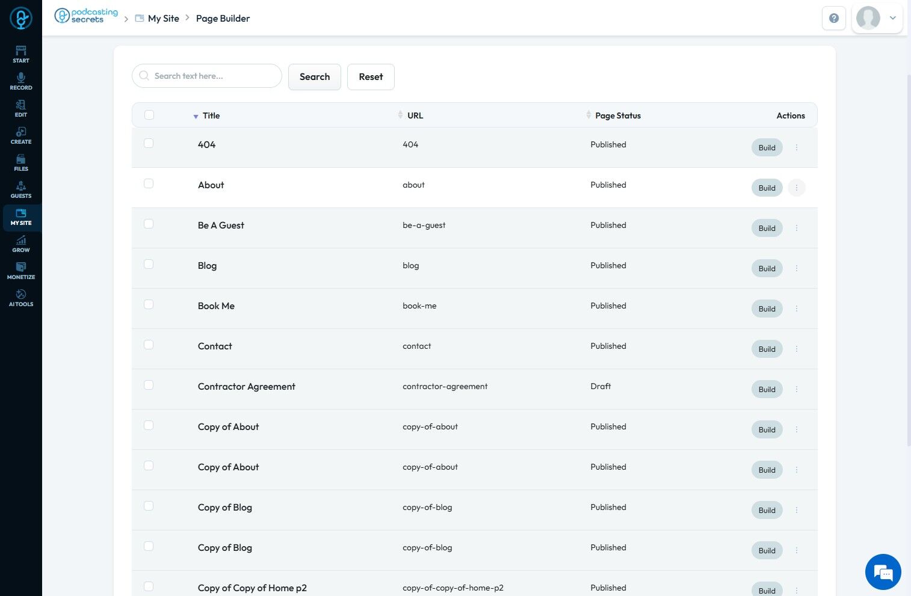Select the Contractor Agreement row checkbox

[x=149, y=385]
